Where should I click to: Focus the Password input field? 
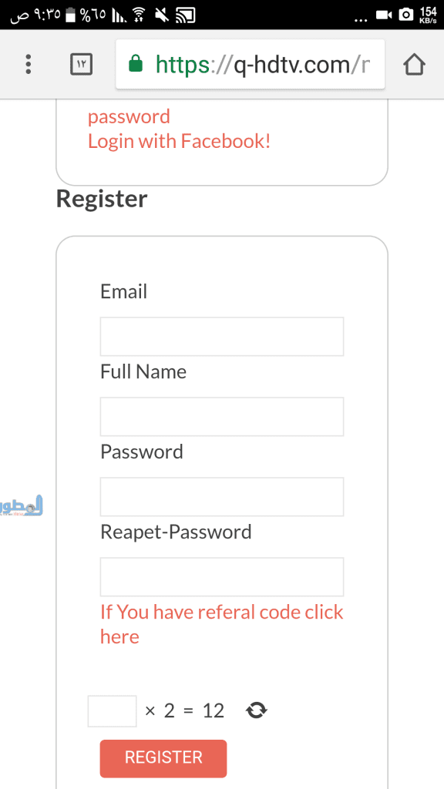pos(222,497)
